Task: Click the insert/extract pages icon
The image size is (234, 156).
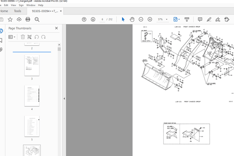Action: coord(29,37)
